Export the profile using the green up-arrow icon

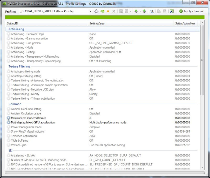[x=136, y=11]
